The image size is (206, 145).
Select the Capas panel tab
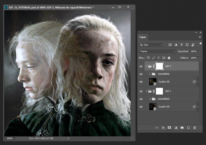(143, 37)
